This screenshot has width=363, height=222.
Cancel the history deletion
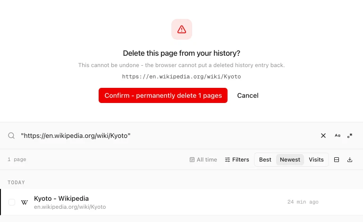click(x=248, y=95)
